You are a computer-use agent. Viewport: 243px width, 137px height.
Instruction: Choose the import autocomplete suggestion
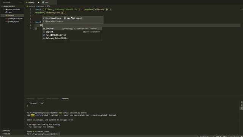point(72,32)
